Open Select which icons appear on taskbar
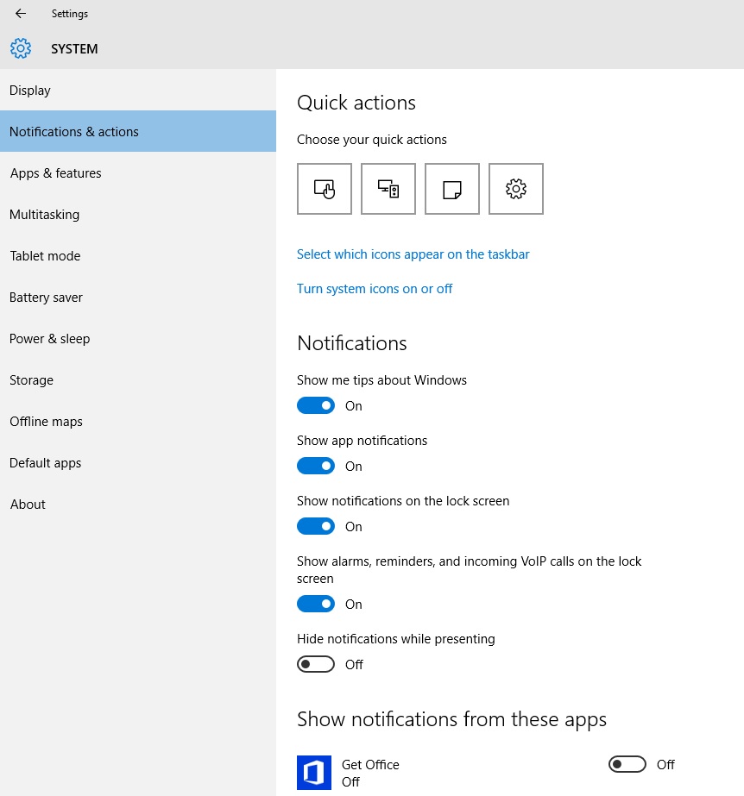The height and width of the screenshot is (796, 744). coord(413,254)
